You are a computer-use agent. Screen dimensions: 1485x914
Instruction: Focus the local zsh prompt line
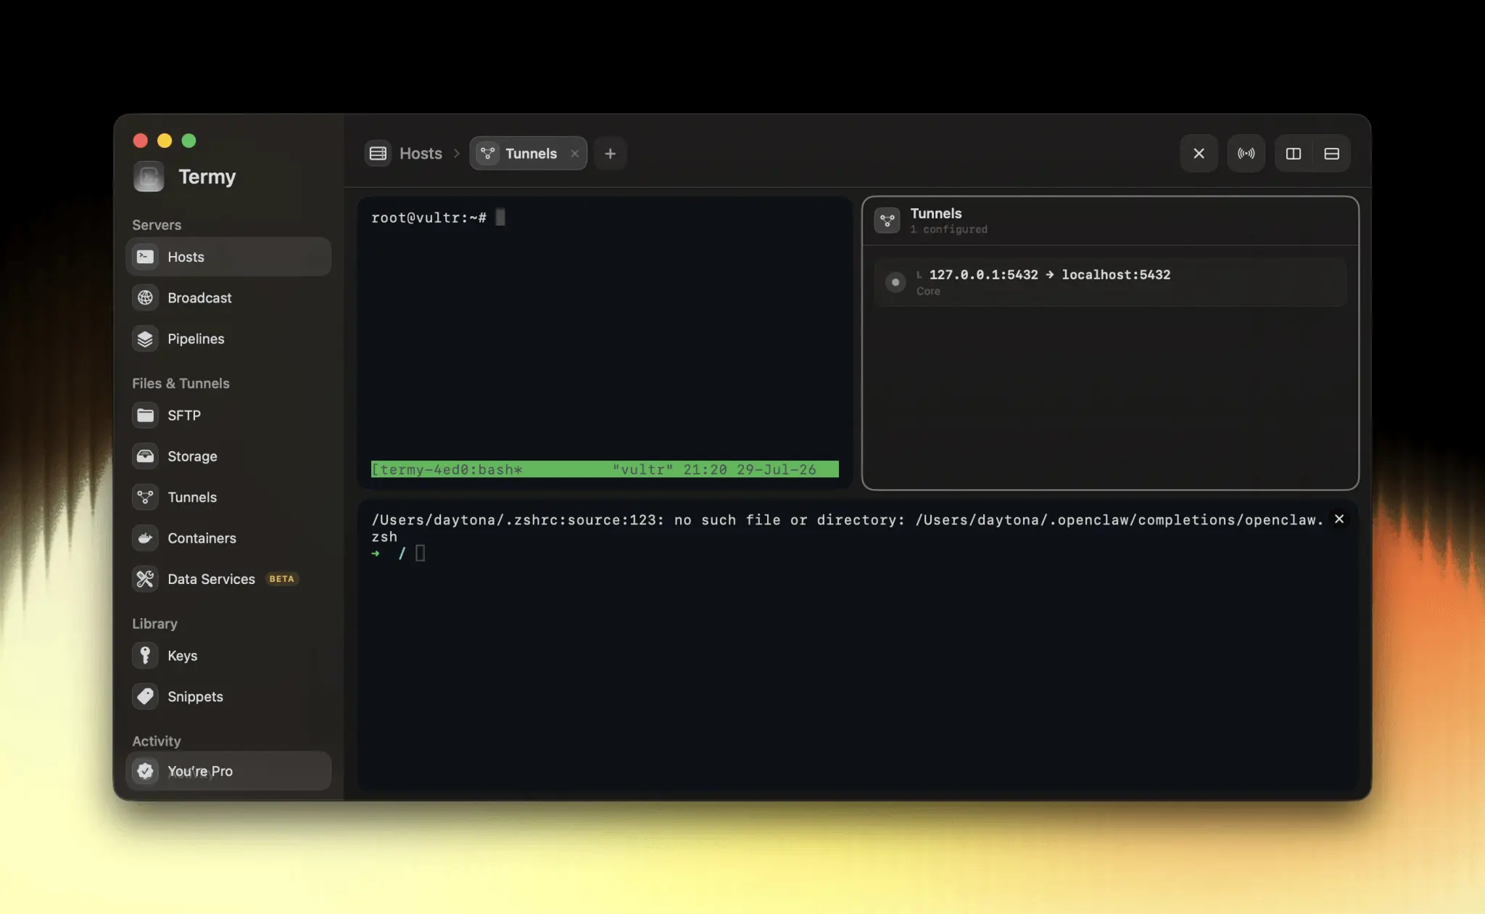tap(399, 553)
